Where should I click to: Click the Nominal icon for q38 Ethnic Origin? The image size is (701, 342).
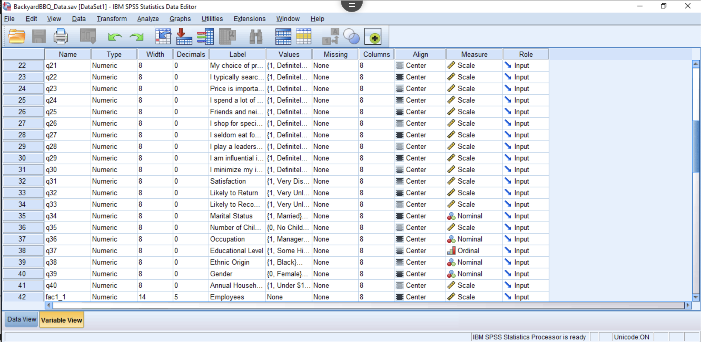coord(451,262)
